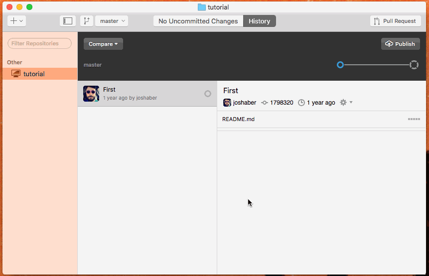Click the clock icon beside 1 year ago
Viewport: 429px width, 276px height.
click(x=301, y=103)
